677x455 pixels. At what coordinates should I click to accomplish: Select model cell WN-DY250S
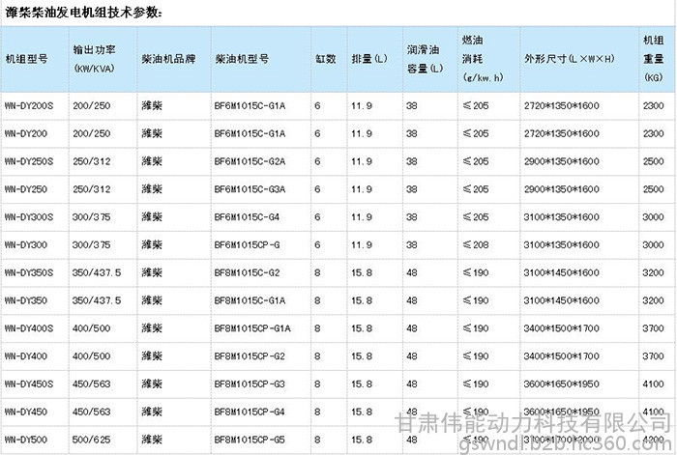pos(29,161)
